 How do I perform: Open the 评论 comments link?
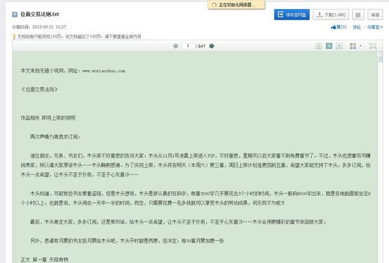(357, 27)
